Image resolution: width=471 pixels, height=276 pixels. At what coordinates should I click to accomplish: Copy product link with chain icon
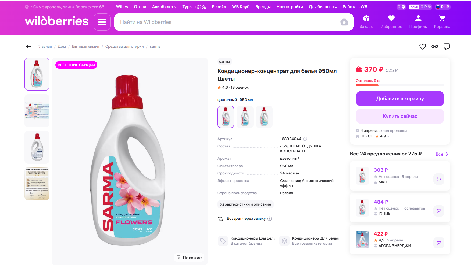point(434,47)
